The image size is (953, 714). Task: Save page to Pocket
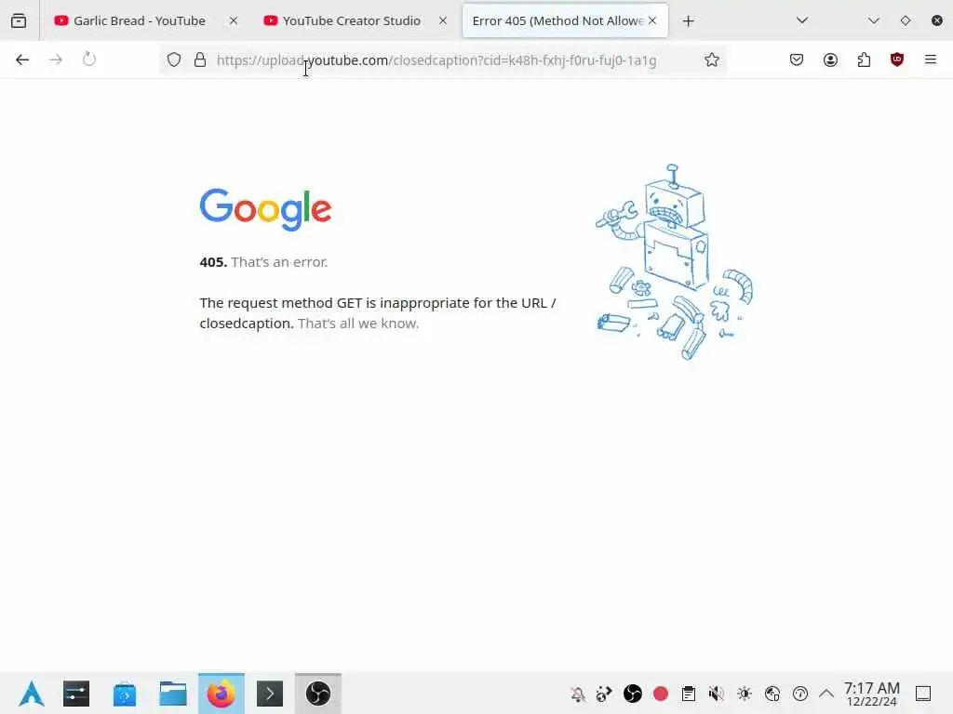pyautogui.click(x=797, y=59)
